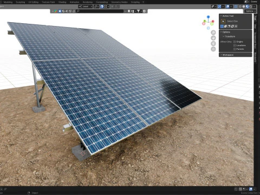Enable Affect Only Locations checkbox
Viewport: 260px width, 195px height.
(235, 45)
